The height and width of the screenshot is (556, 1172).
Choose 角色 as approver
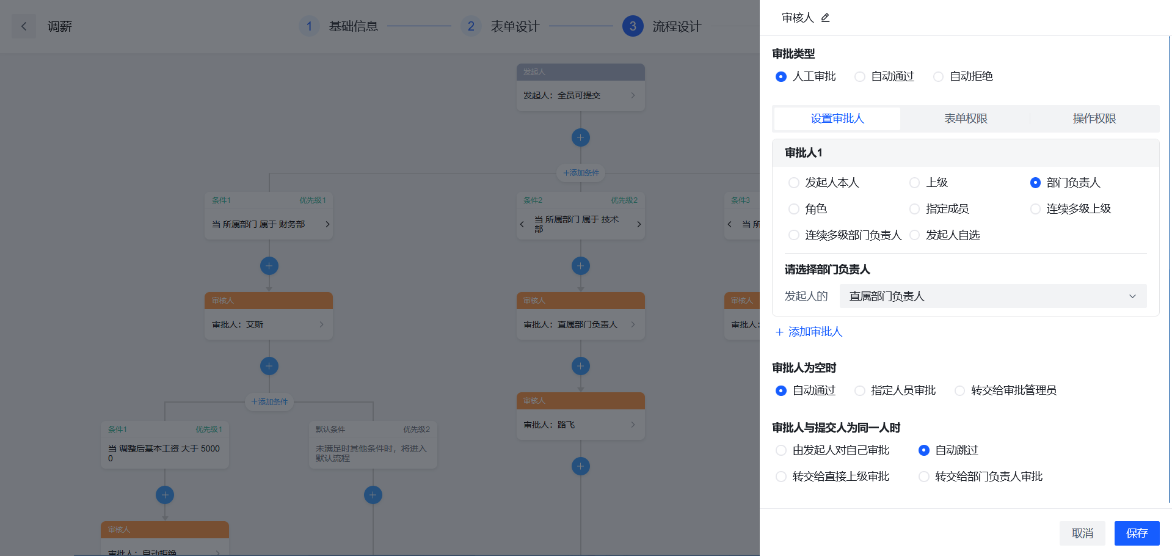click(807, 209)
